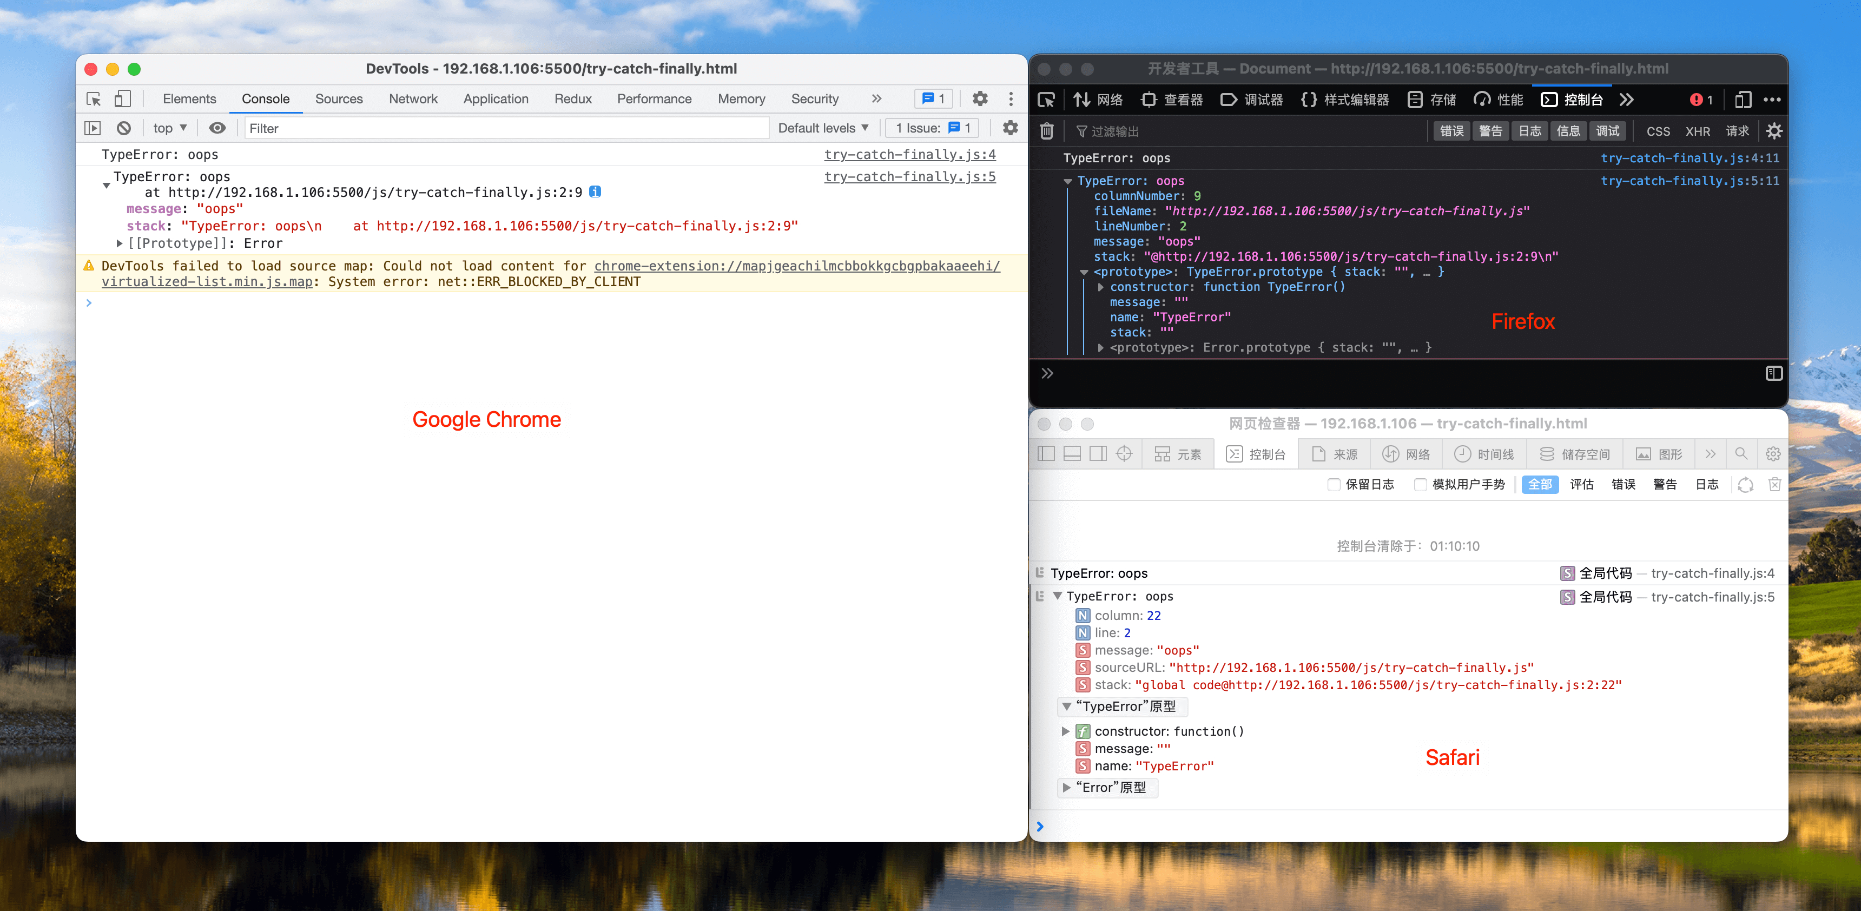
Task: Switch to Chrome Sources tab
Action: pyautogui.click(x=339, y=99)
